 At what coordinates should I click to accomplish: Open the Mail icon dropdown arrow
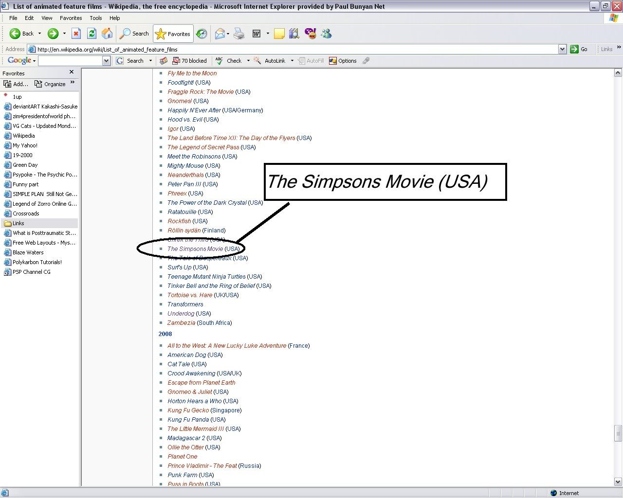tap(228, 34)
